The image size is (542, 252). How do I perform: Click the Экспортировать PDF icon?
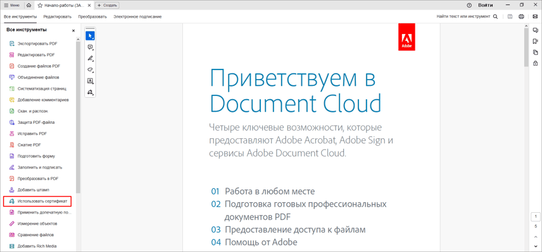(x=12, y=44)
